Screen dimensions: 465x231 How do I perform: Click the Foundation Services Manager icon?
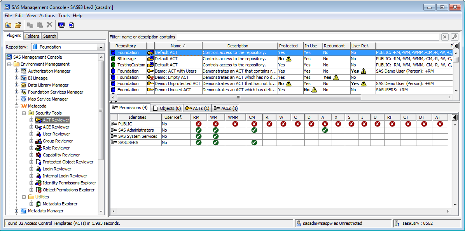point(23,92)
